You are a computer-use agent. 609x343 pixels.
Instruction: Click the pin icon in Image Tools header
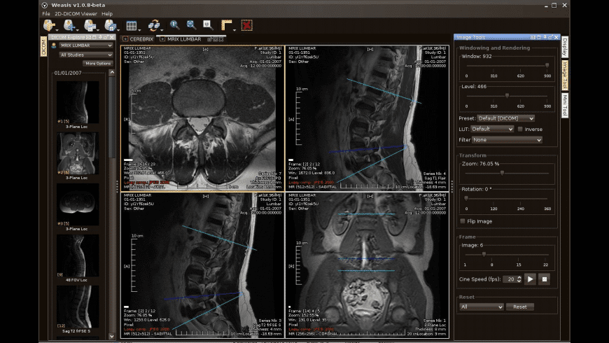coord(545,37)
